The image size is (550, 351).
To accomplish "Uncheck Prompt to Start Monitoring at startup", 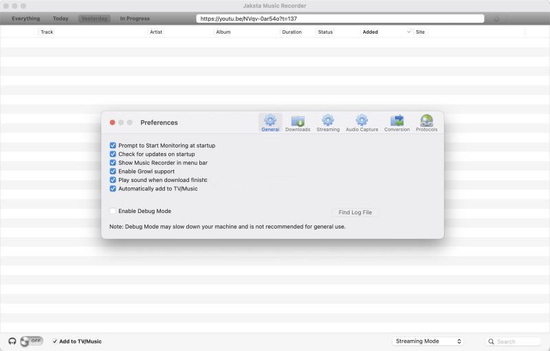I will pos(113,146).
